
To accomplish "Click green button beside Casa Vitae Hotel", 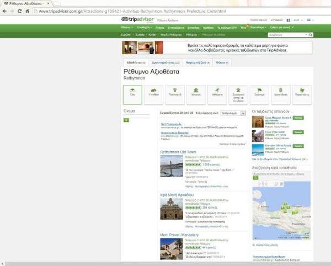I will (298, 132).
